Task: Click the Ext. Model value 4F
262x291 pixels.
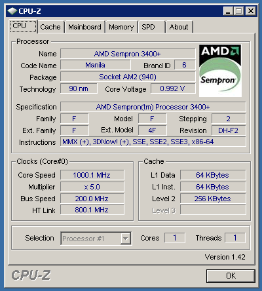Action: coord(153,130)
